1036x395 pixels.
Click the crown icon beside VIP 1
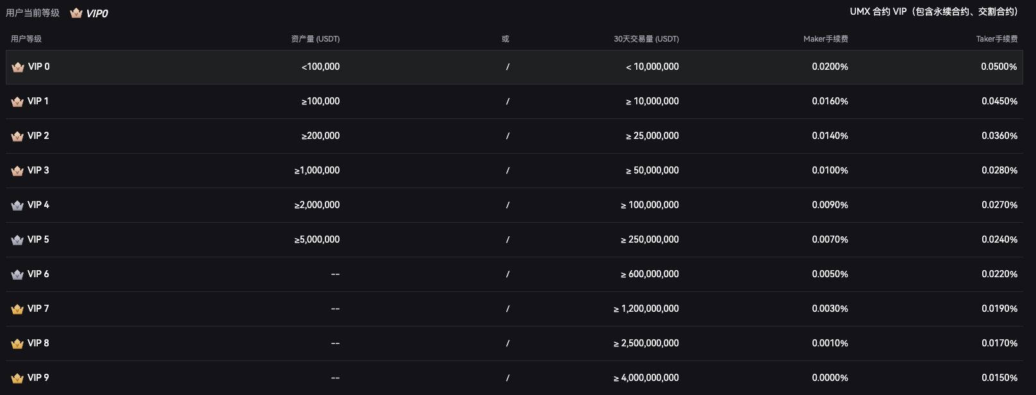17,102
